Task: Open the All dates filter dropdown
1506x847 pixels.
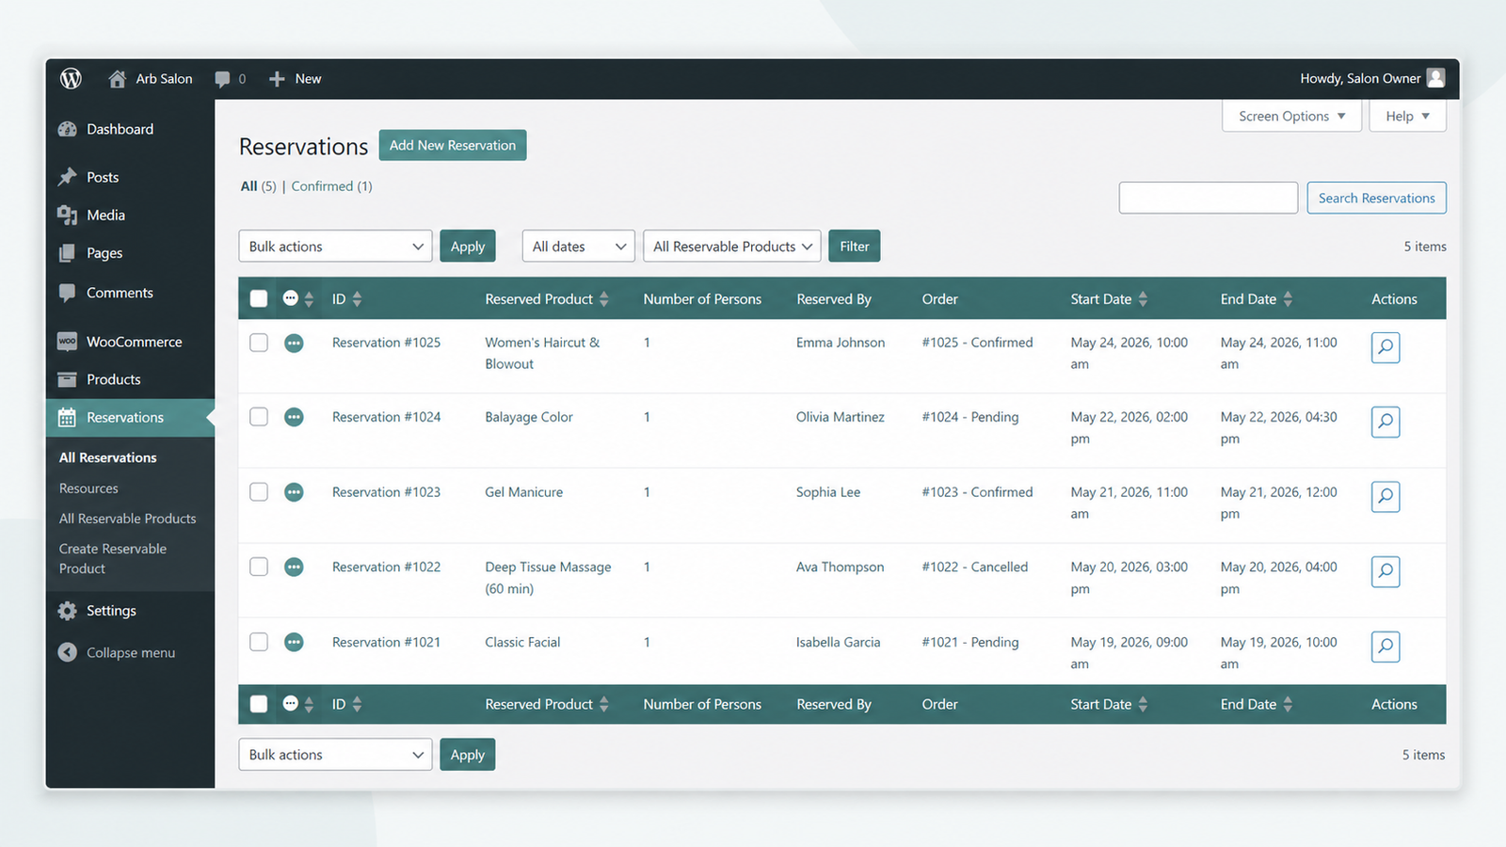Action: click(578, 247)
